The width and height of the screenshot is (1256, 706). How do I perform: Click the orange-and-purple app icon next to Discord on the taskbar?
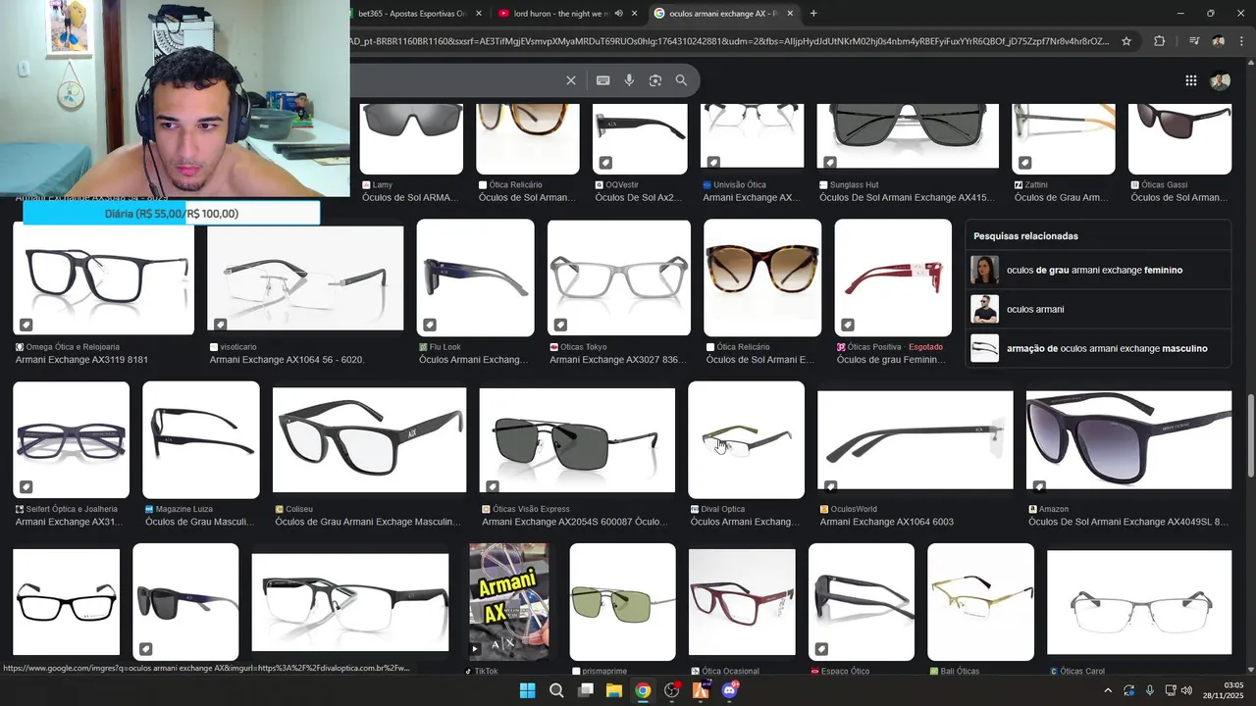click(x=701, y=690)
